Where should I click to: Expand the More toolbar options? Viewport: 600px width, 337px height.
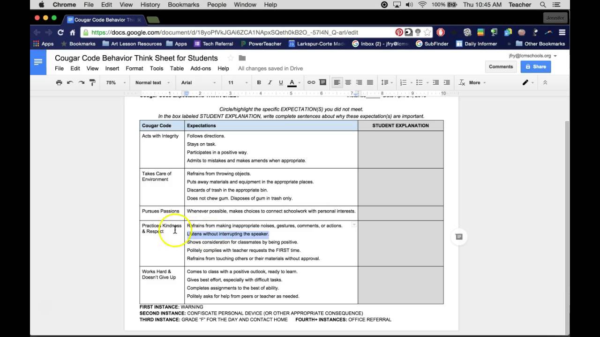click(477, 82)
